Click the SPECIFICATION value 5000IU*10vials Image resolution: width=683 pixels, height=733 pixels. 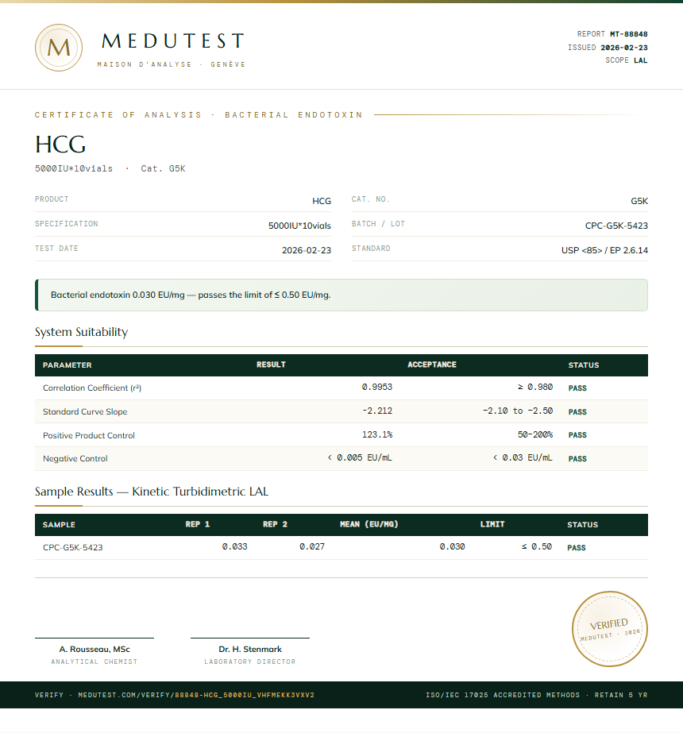(x=299, y=226)
